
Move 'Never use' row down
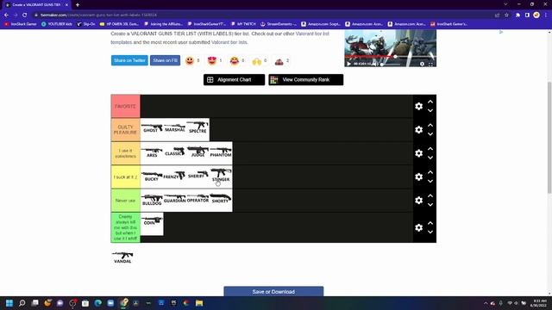pyautogui.click(x=430, y=205)
